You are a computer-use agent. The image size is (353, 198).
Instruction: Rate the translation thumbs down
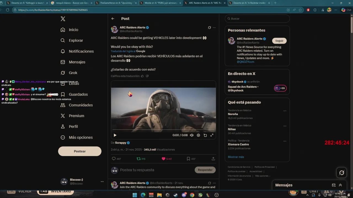point(147,76)
